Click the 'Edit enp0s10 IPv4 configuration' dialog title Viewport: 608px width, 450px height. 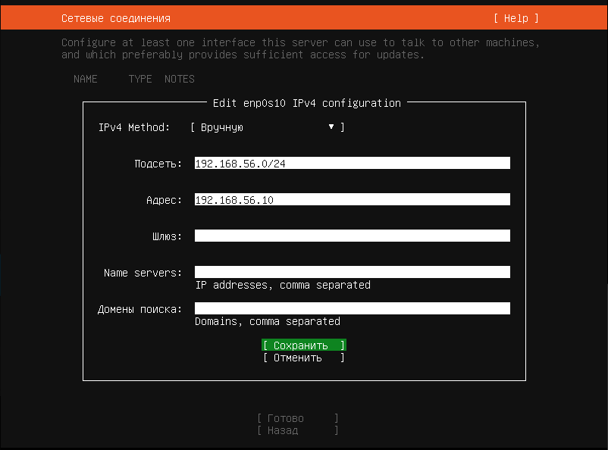pyautogui.click(x=307, y=103)
